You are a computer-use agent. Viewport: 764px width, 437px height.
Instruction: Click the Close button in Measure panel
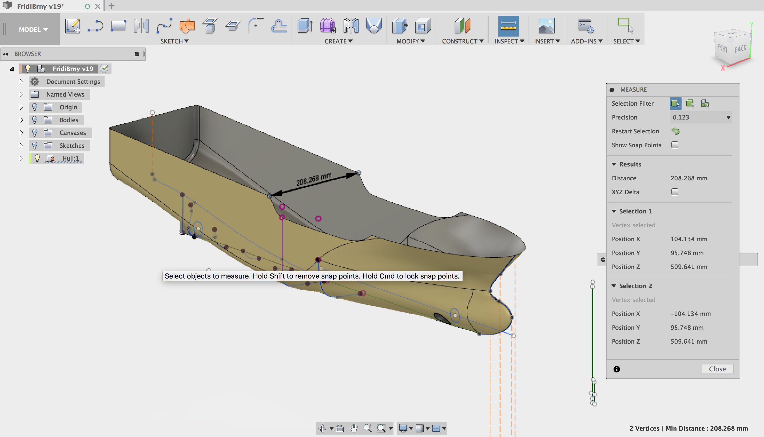pyautogui.click(x=717, y=369)
